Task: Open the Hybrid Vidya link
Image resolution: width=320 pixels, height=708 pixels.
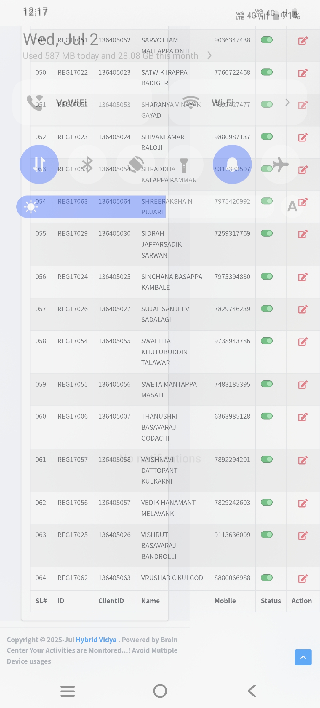Action: pos(96,640)
